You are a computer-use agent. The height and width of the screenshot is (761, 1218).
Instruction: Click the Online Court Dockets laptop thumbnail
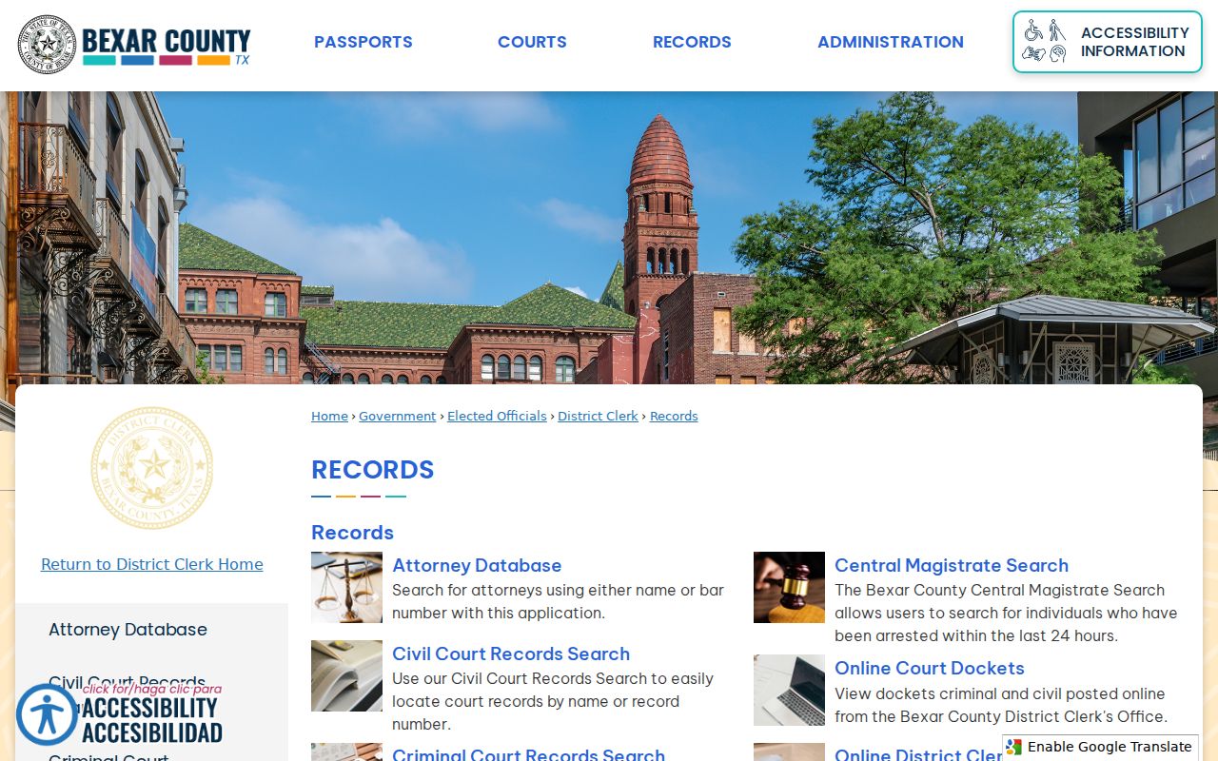click(x=789, y=690)
